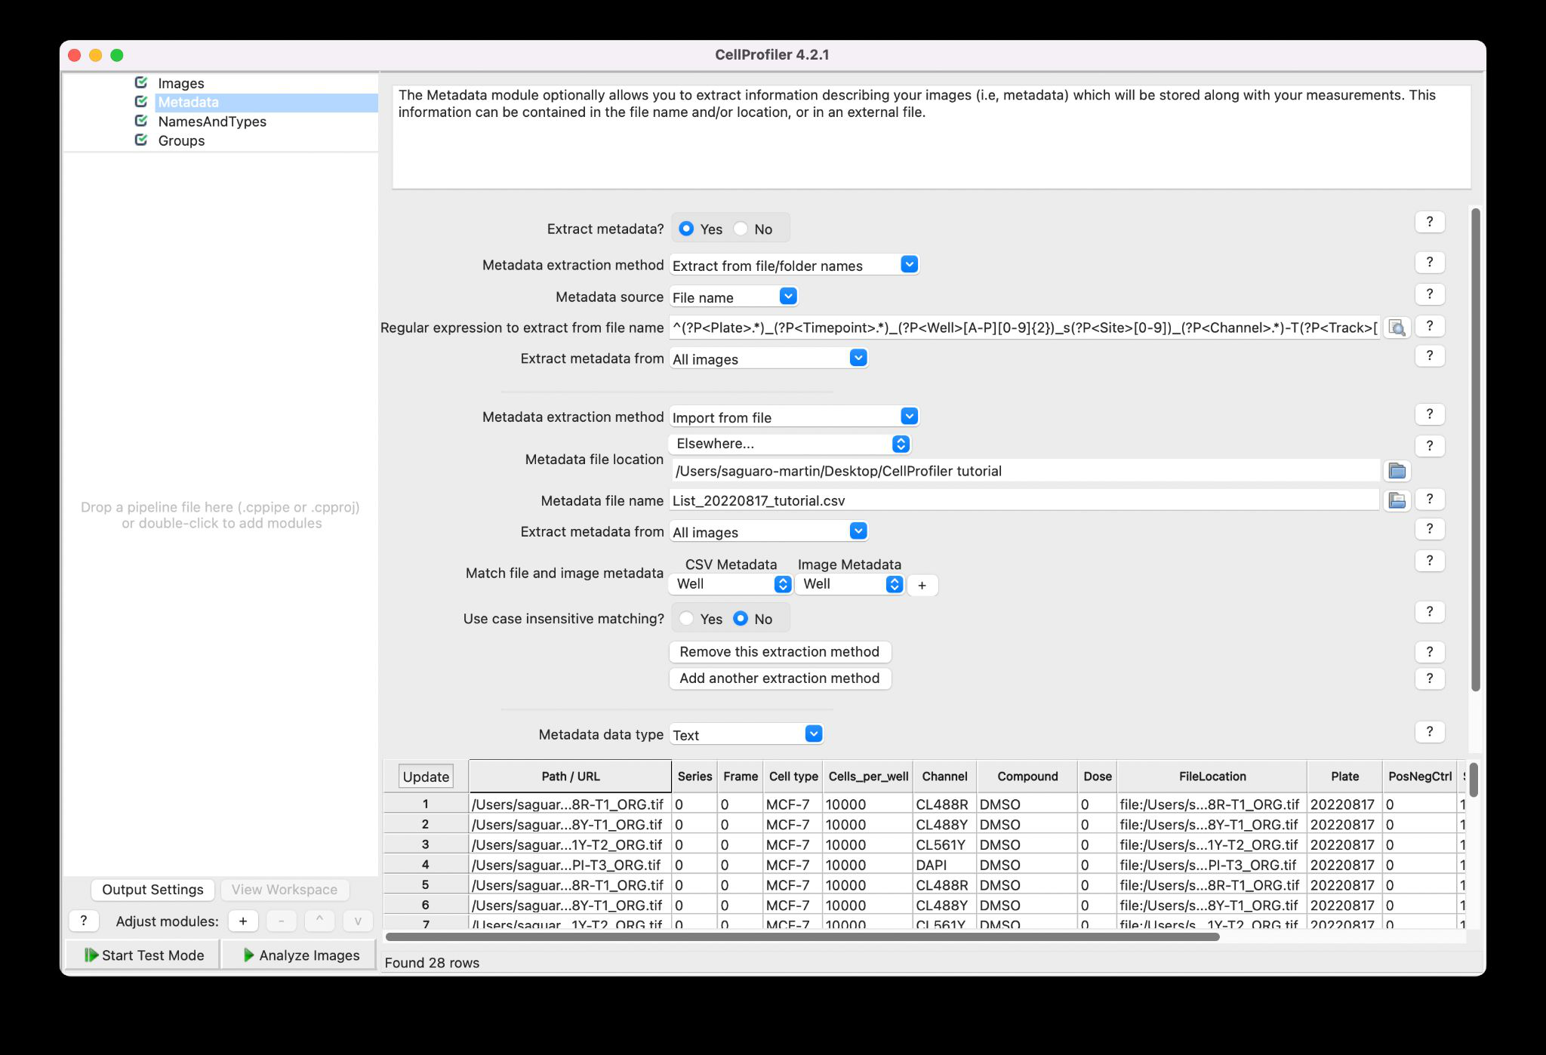Screen dimensions: 1546x1055
Task: Click Update button on metadata table
Action: (426, 777)
